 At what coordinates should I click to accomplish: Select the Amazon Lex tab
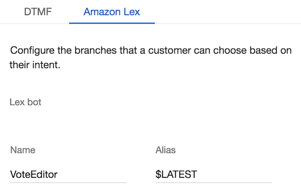(112, 12)
